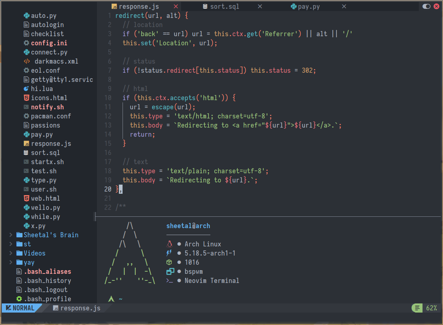The image size is (443, 325).
Task: Close the pay.py tab
Action: click(x=344, y=7)
